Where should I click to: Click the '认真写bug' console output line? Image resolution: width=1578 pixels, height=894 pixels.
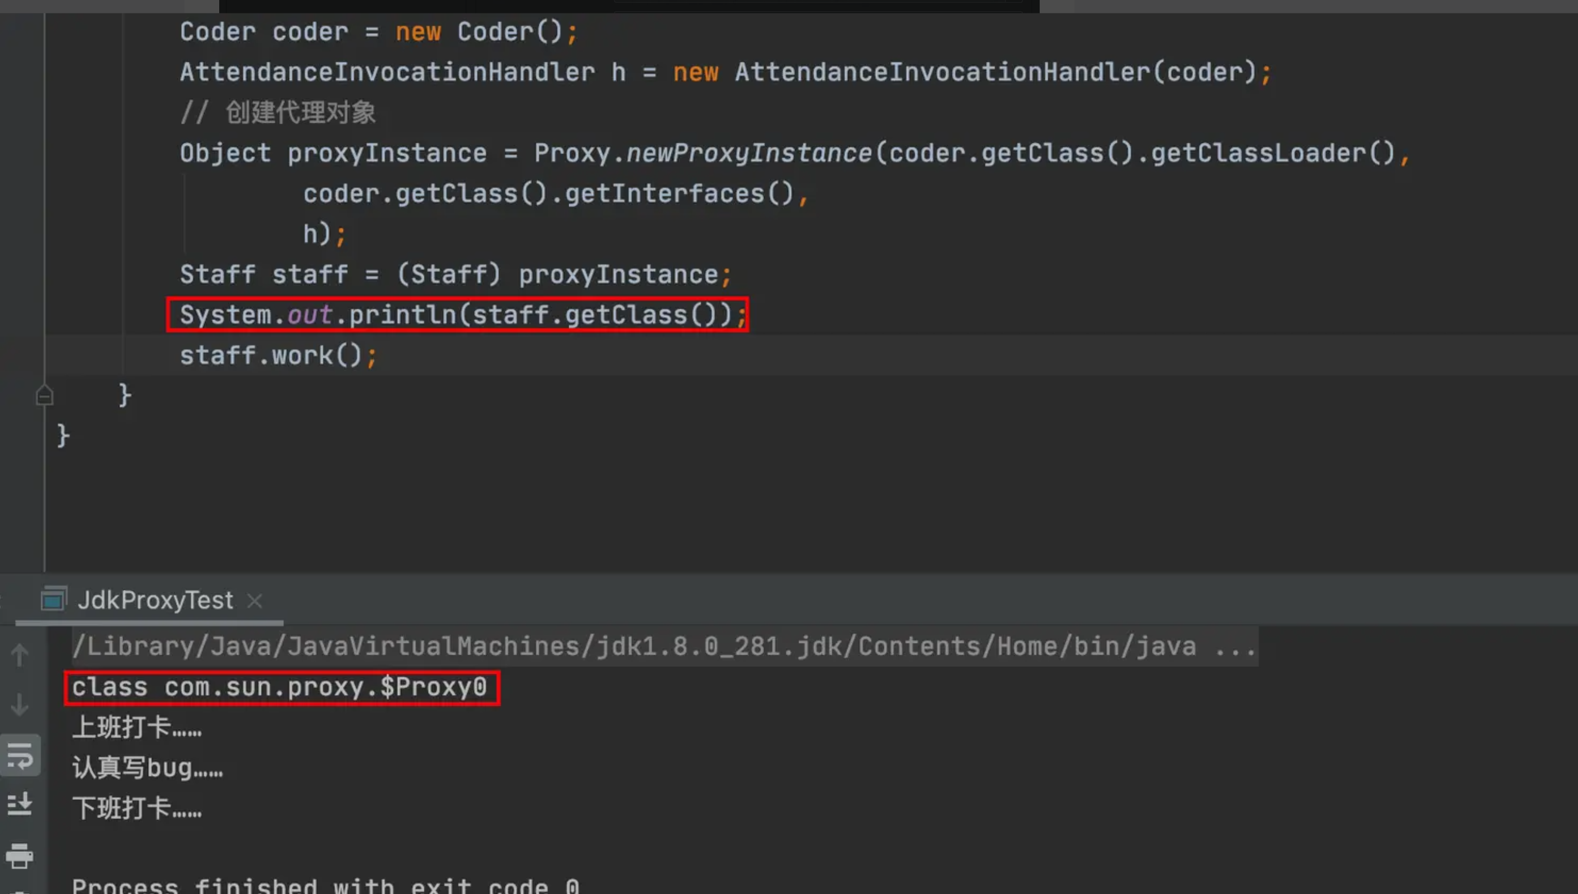click(148, 768)
